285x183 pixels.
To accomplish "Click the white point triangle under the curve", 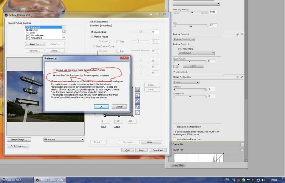I will point(132,116).
